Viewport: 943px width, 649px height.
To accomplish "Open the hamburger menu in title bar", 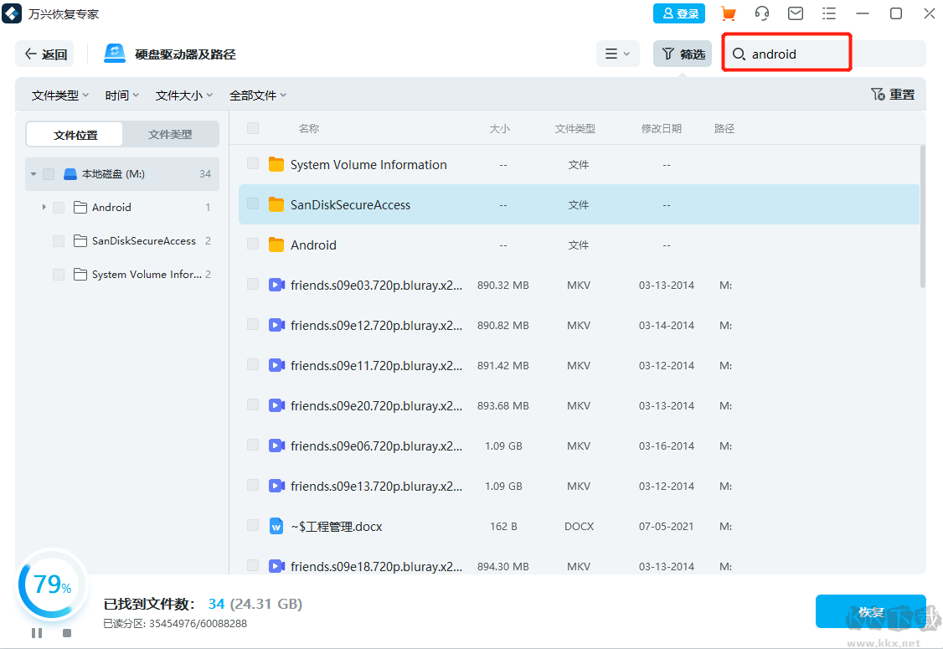I will (x=828, y=13).
